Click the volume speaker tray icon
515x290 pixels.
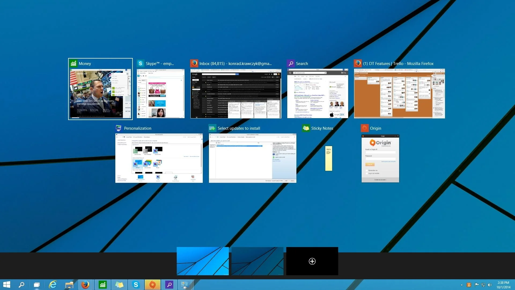pyautogui.click(x=490, y=285)
